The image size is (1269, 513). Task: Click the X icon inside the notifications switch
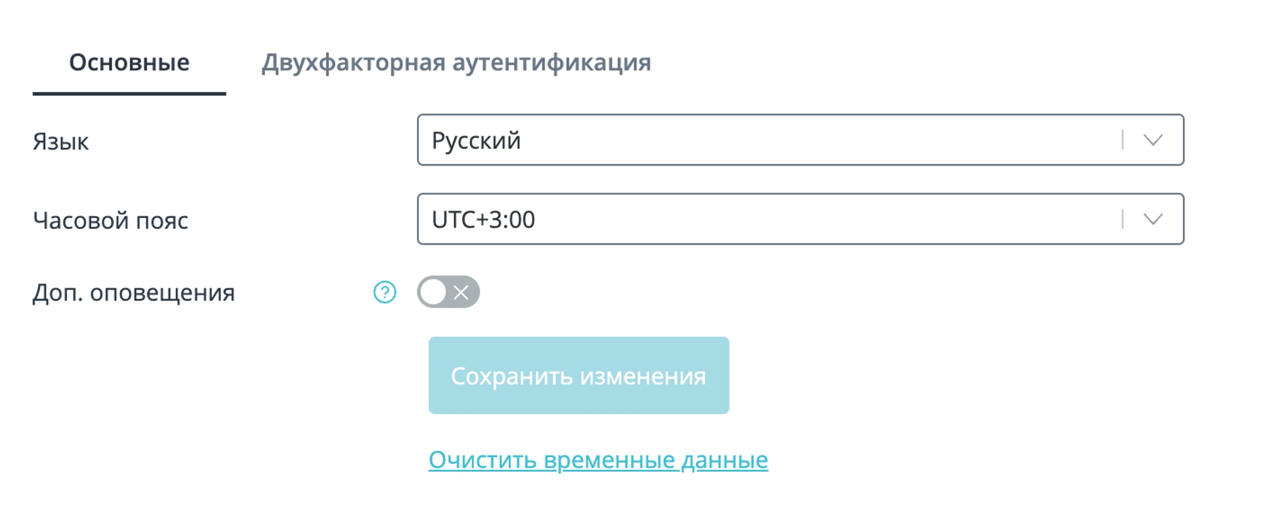click(461, 292)
